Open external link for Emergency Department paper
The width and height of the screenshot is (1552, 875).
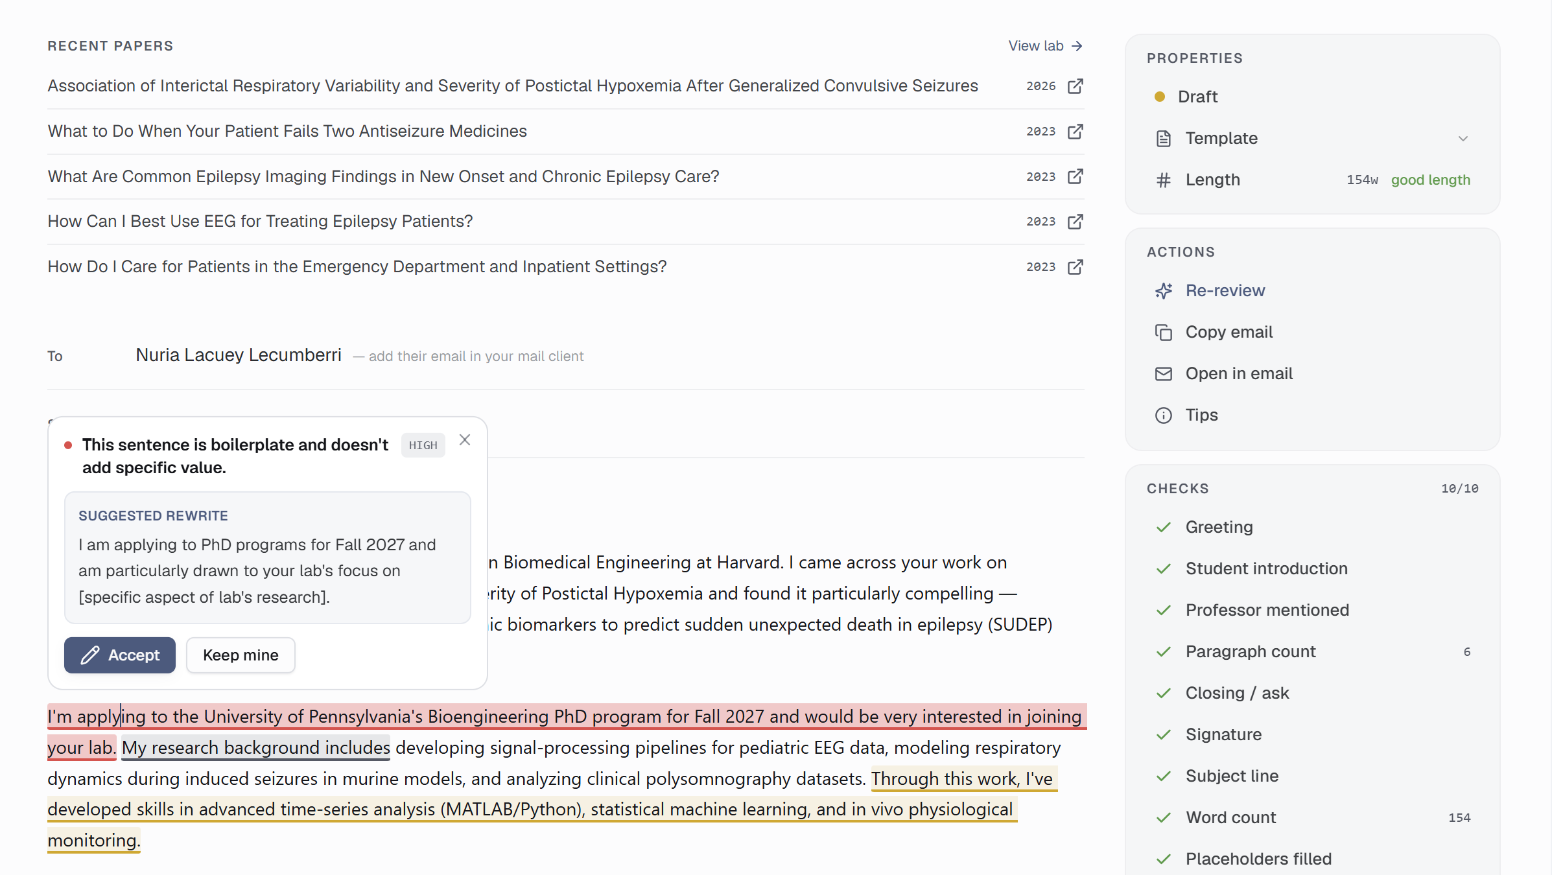click(x=1075, y=267)
